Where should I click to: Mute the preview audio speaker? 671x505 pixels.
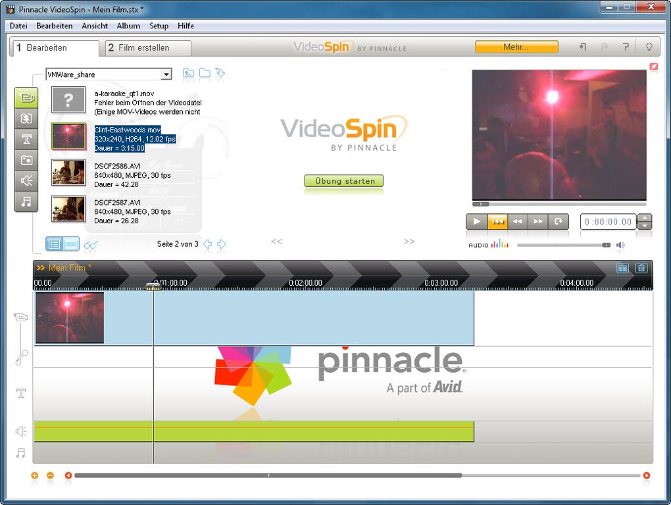pyautogui.click(x=620, y=245)
